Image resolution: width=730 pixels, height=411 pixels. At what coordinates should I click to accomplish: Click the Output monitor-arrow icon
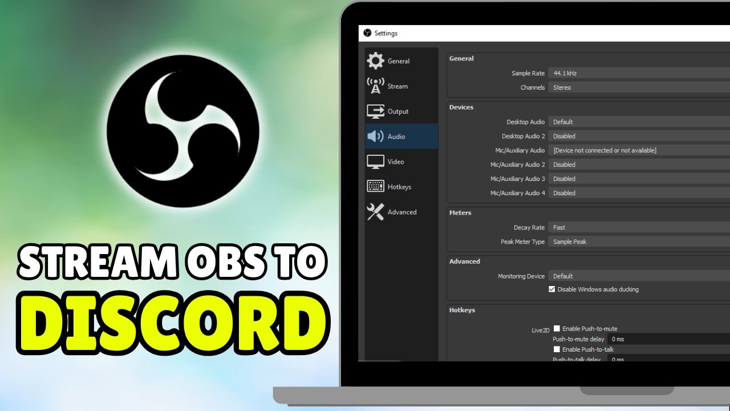pos(375,111)
